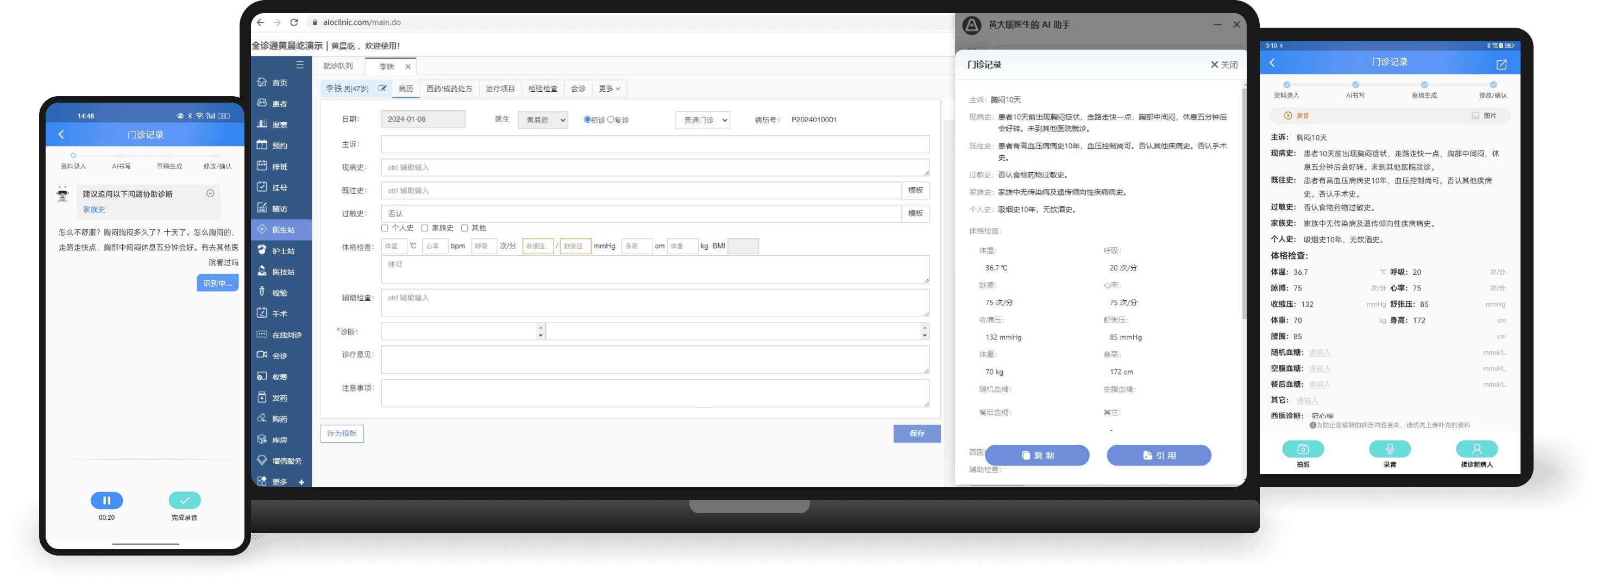The height and width of the screenshot is (580, 1602).
Task: Tap the 接诊新病人 person icon
Action: pyautogui.click(x=1477, y=449)
